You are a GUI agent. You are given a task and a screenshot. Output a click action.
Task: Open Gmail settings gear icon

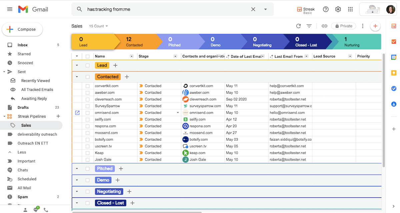338,9
